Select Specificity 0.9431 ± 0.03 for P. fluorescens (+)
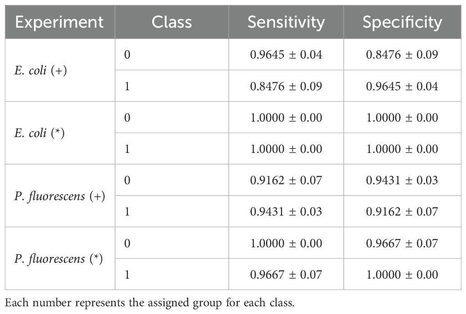The width and height of the screenshot is (466, 314). tap(402, 180)
